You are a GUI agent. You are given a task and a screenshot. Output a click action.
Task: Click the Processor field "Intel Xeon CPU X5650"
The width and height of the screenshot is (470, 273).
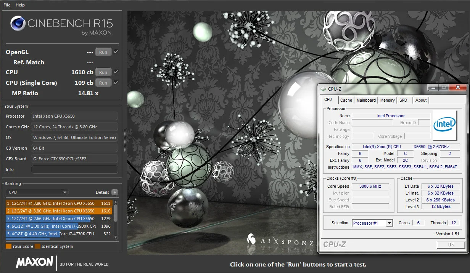(74, 116)
